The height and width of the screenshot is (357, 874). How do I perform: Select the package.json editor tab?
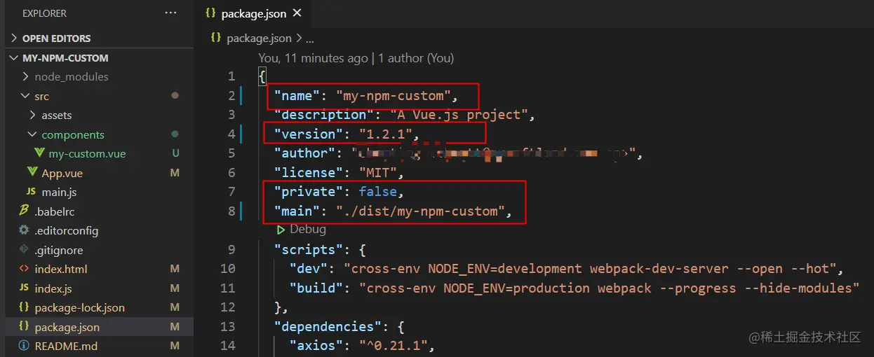255,13
